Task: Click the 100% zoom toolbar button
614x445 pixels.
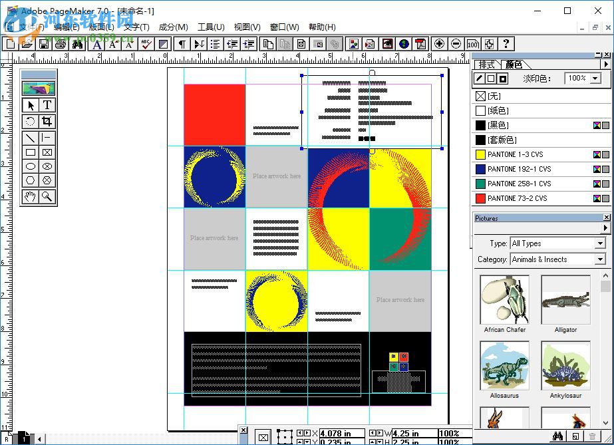Action: 473,44
